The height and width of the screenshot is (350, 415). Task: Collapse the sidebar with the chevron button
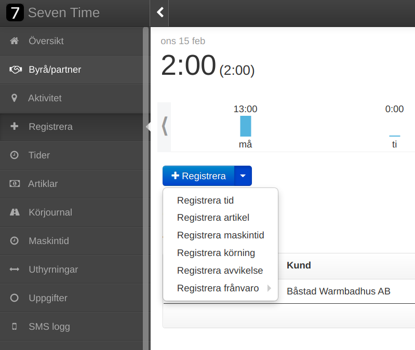[x=160, y=12]
